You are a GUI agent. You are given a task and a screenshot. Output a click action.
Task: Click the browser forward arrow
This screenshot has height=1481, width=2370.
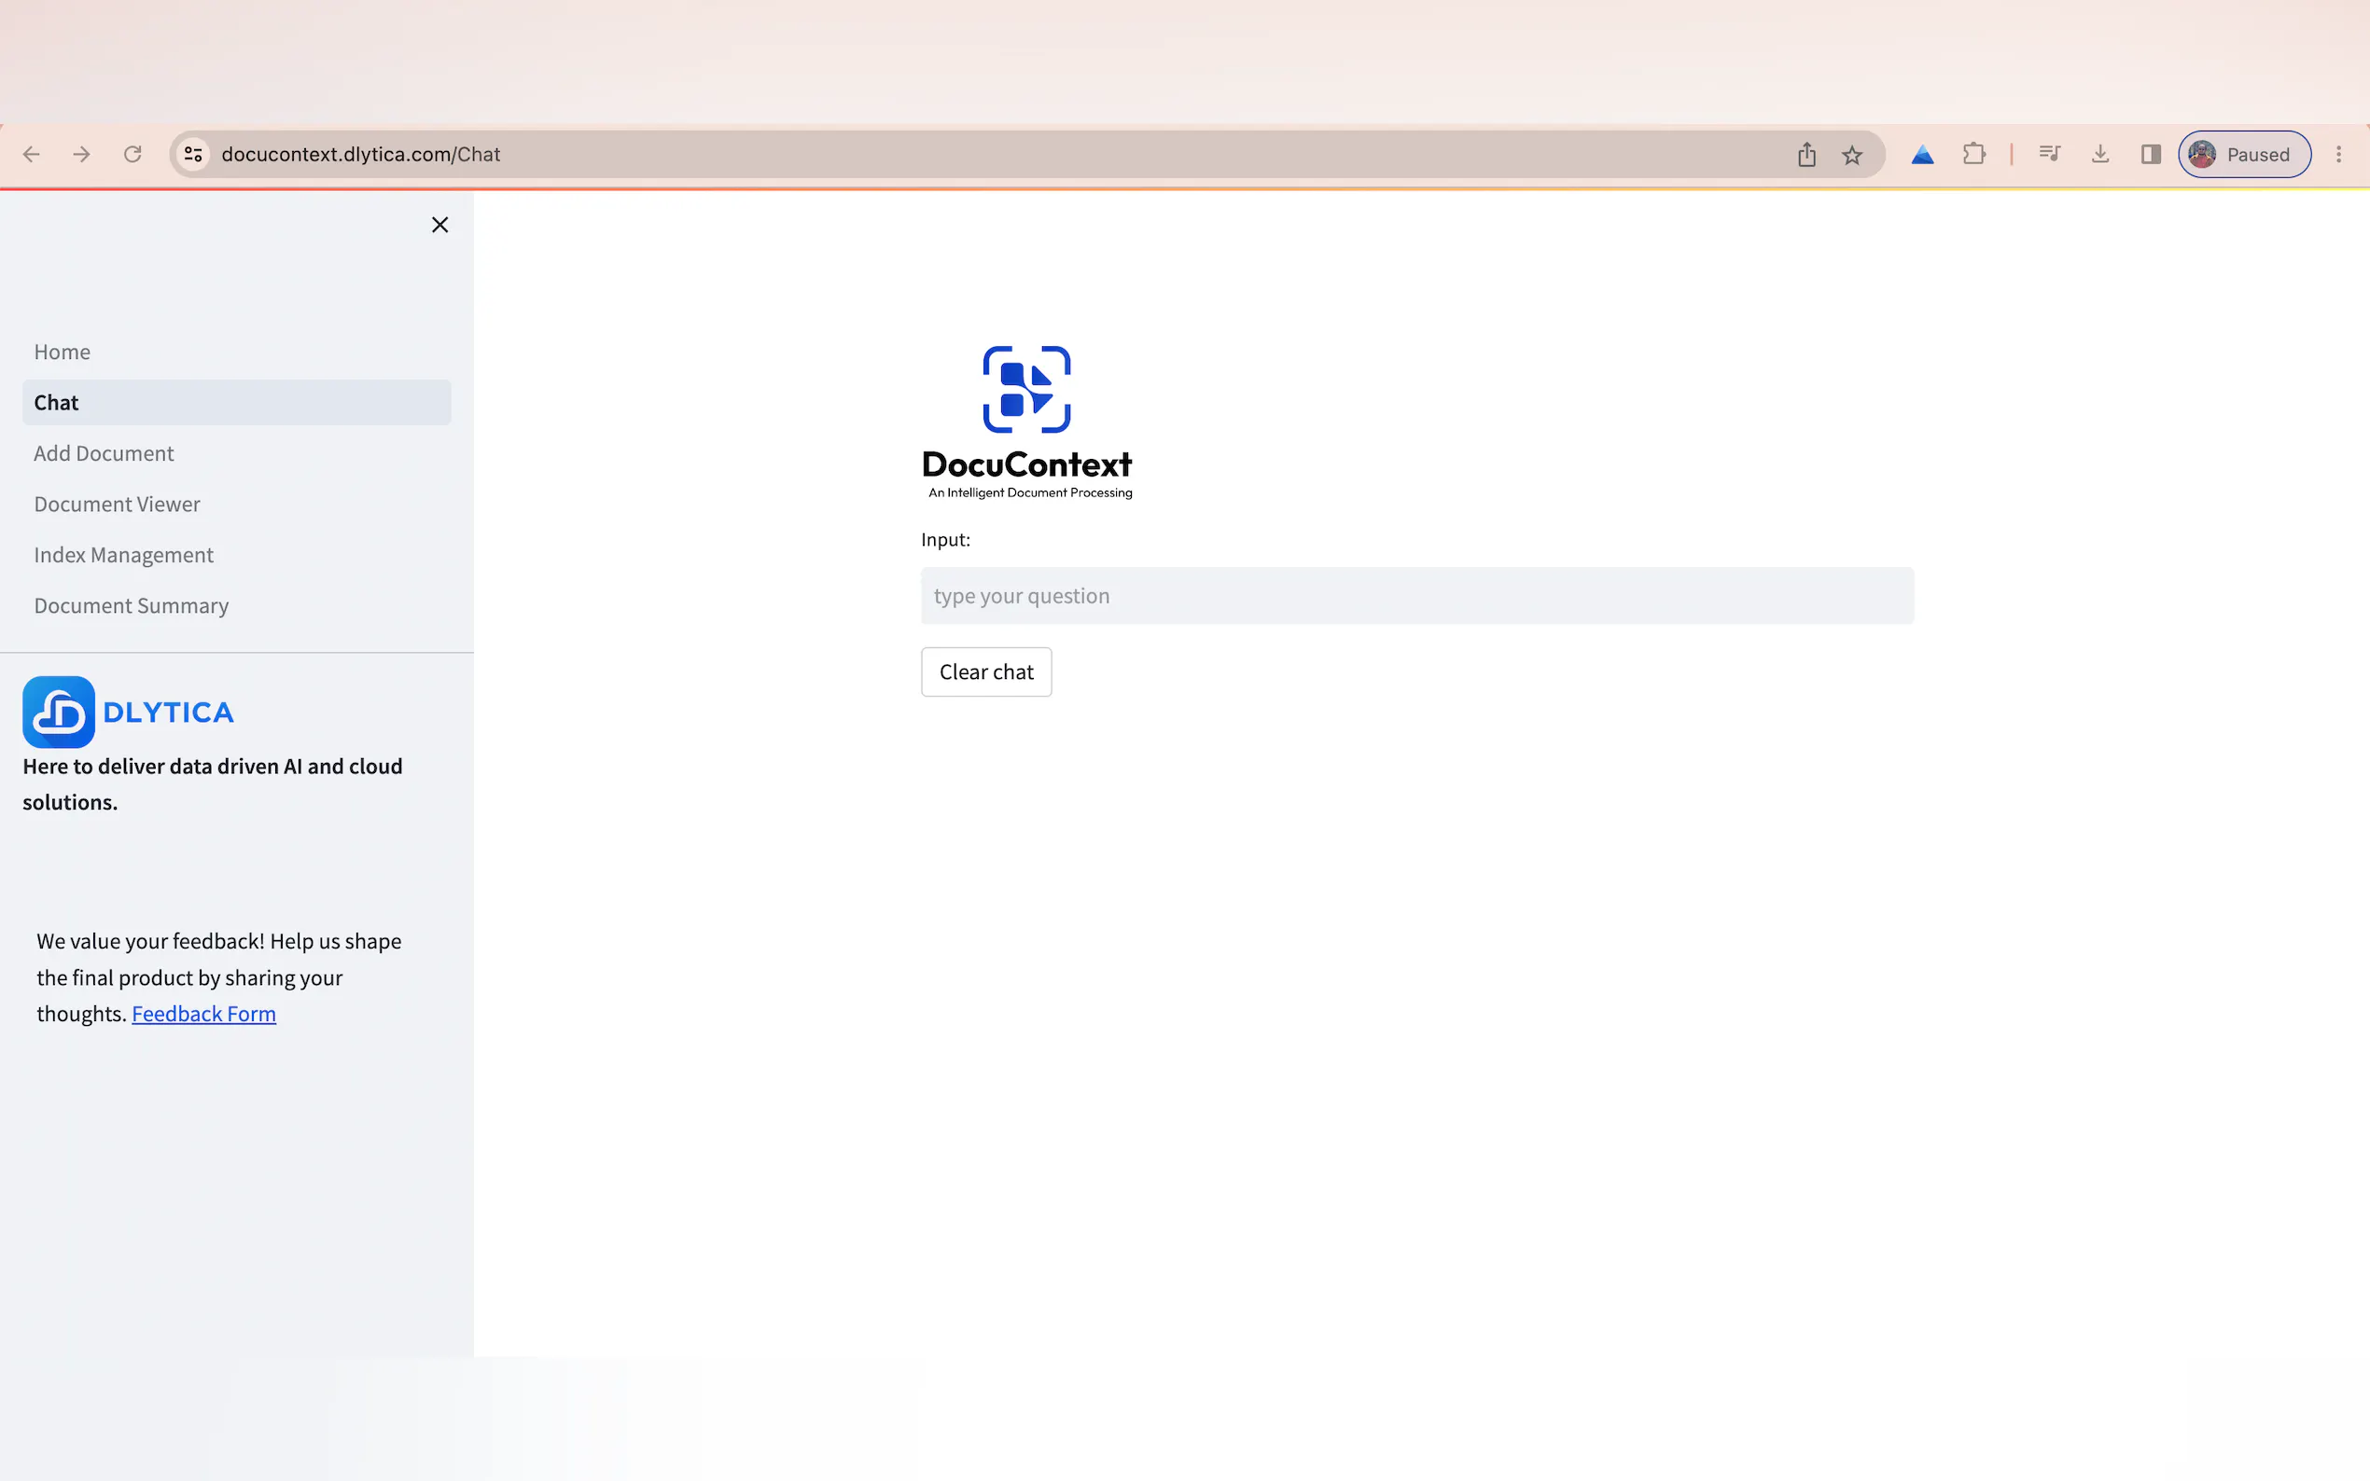(82, 155)
